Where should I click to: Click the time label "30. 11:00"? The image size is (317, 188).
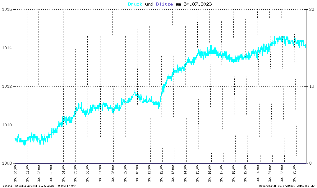(x=149, y=173)
